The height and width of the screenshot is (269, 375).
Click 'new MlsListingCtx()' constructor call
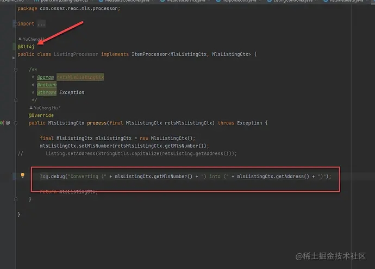tap(166, 138)
